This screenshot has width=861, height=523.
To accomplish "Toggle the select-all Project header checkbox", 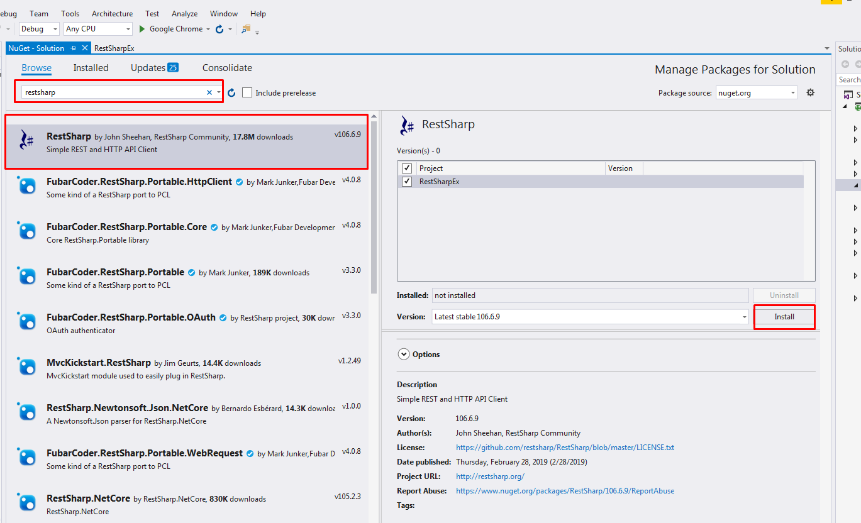I will point(407,168).
